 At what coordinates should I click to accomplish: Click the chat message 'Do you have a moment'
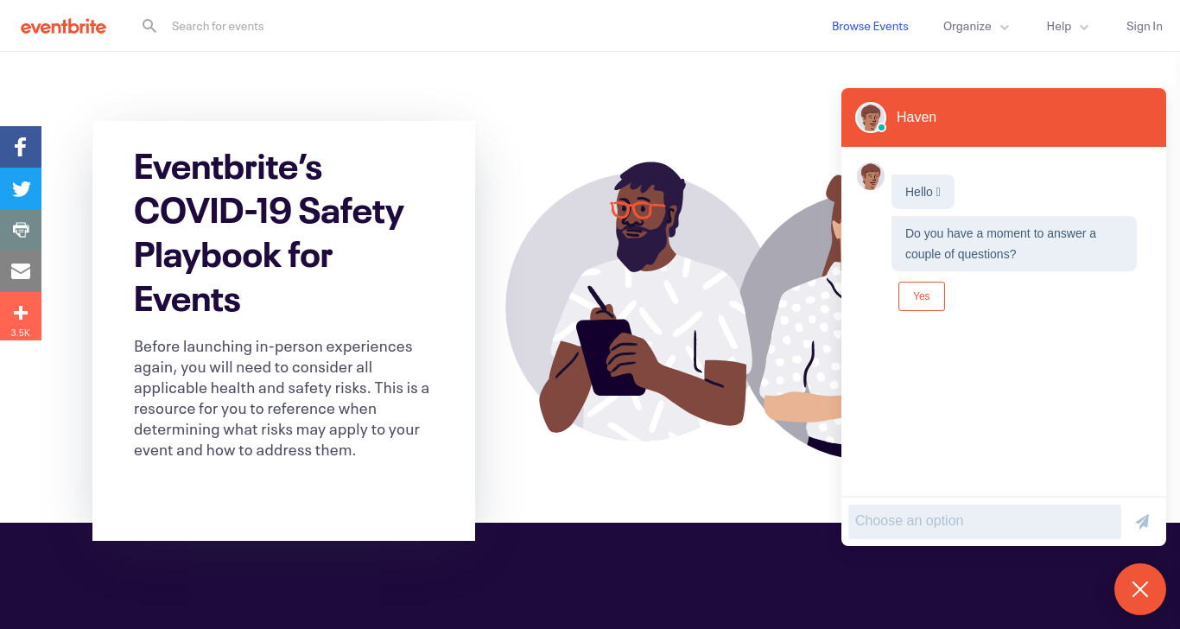(1014, 244)
